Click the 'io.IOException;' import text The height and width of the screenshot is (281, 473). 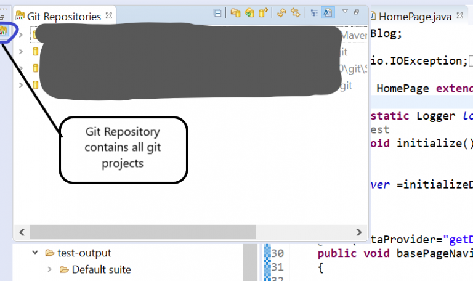pyautogui.click(x=419, y=61)
